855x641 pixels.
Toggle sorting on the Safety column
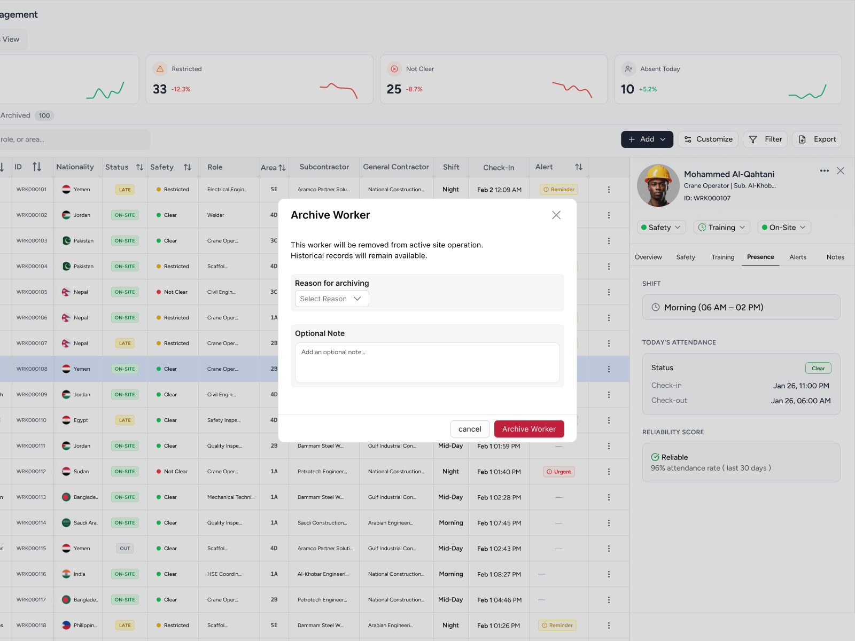188,167
